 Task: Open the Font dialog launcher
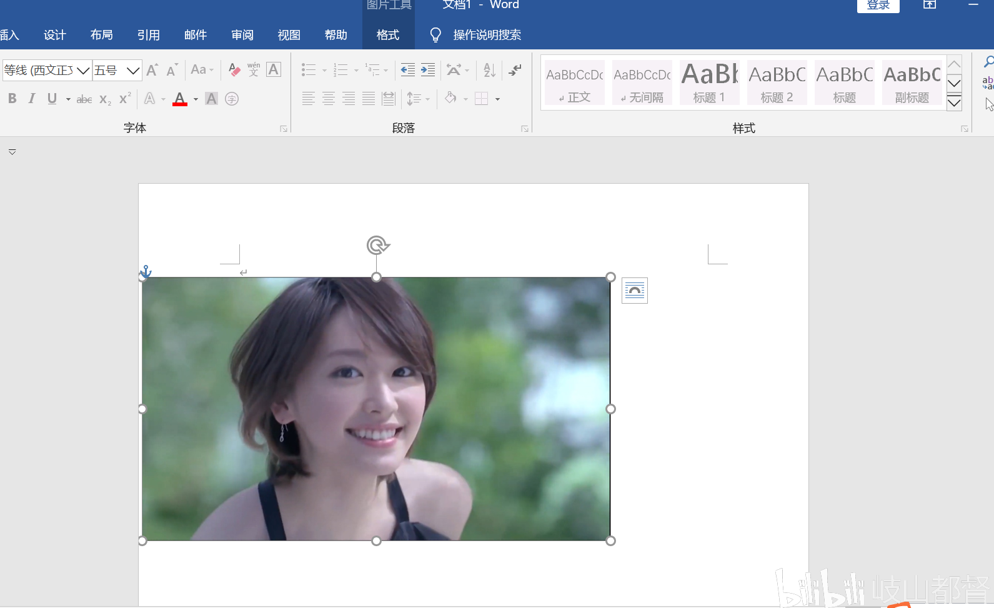click(x=284, y=129)
